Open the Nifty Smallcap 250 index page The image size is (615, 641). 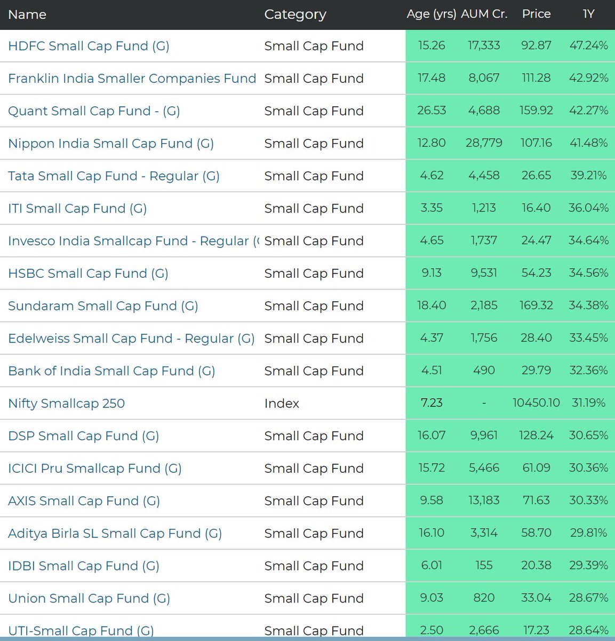point(66,403)
